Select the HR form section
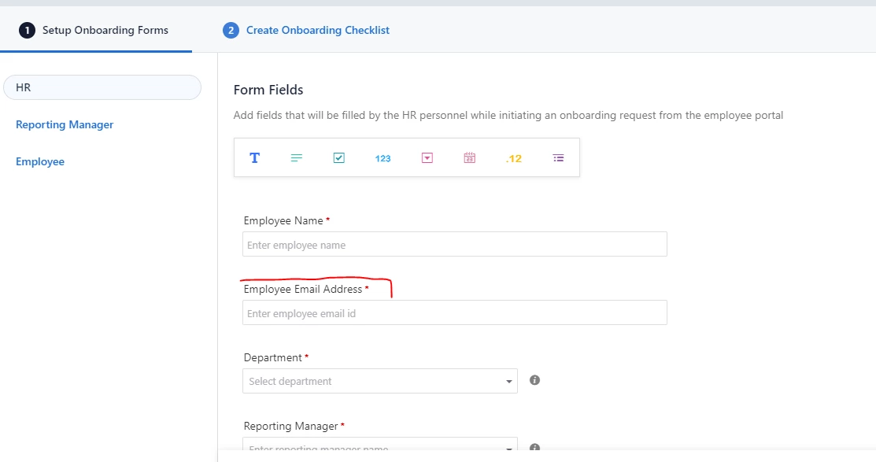The height and width of the screenshot is (462, 876). point(102,87)
